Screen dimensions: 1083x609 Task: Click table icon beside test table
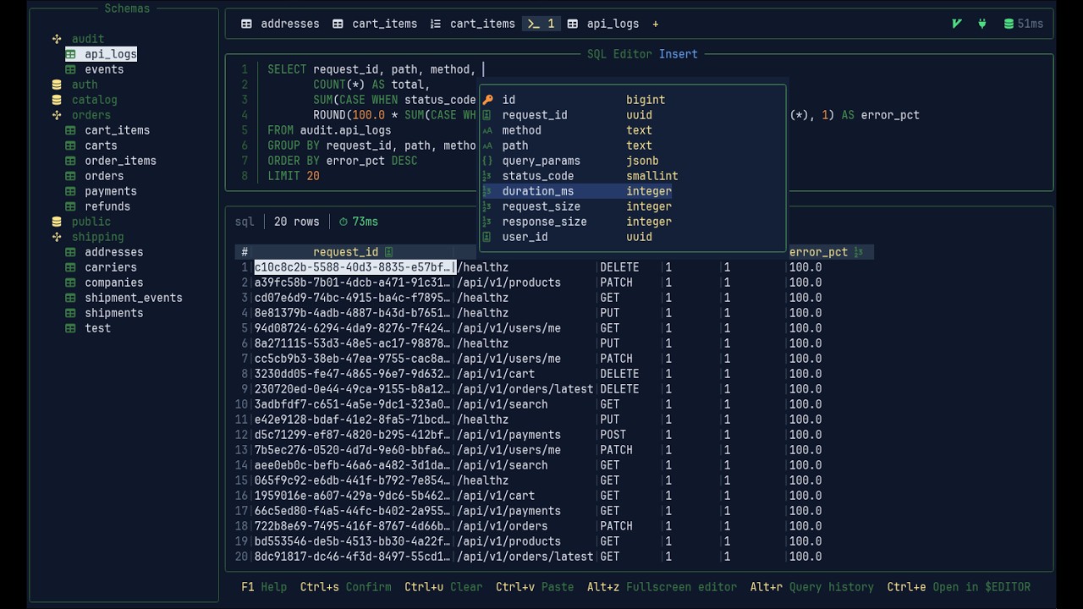click(71, 328)
